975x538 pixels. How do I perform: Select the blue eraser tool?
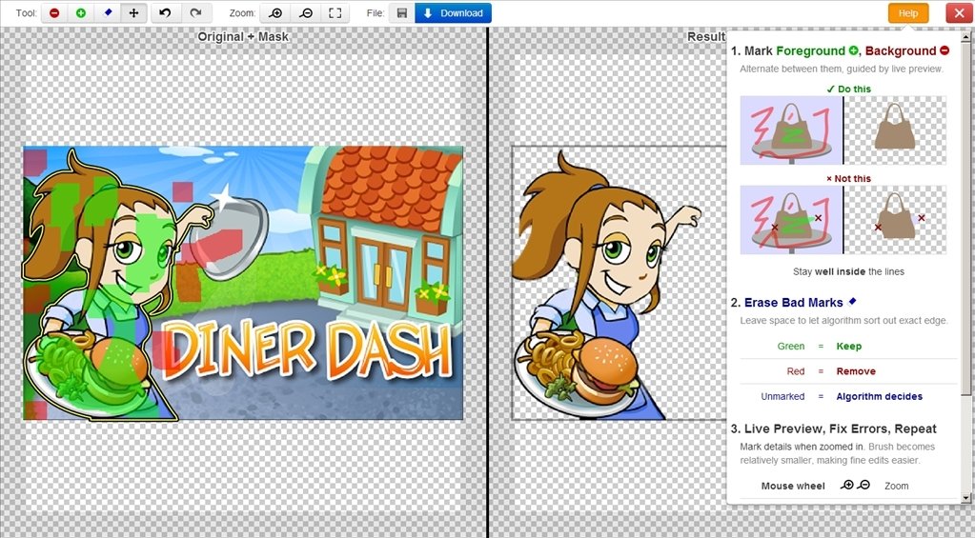click(108, 13)
